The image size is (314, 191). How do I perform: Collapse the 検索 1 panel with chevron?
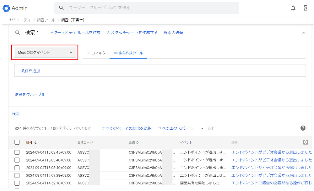point(303,33)
